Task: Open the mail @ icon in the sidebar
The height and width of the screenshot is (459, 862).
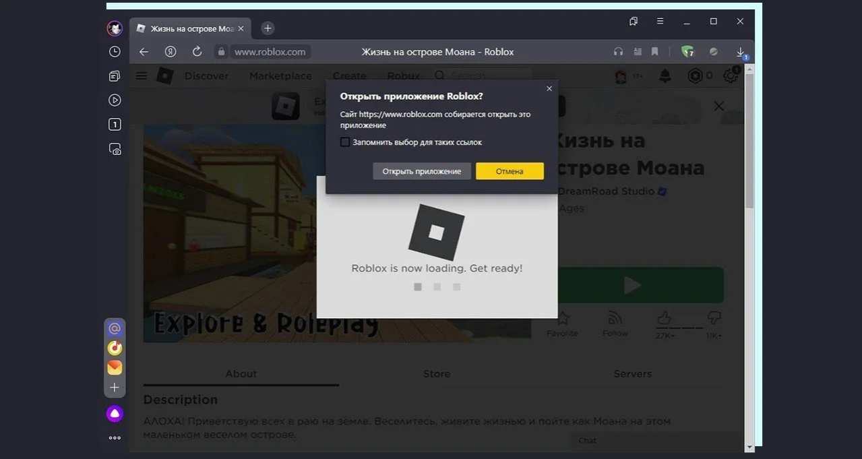Action: (115, 329)
